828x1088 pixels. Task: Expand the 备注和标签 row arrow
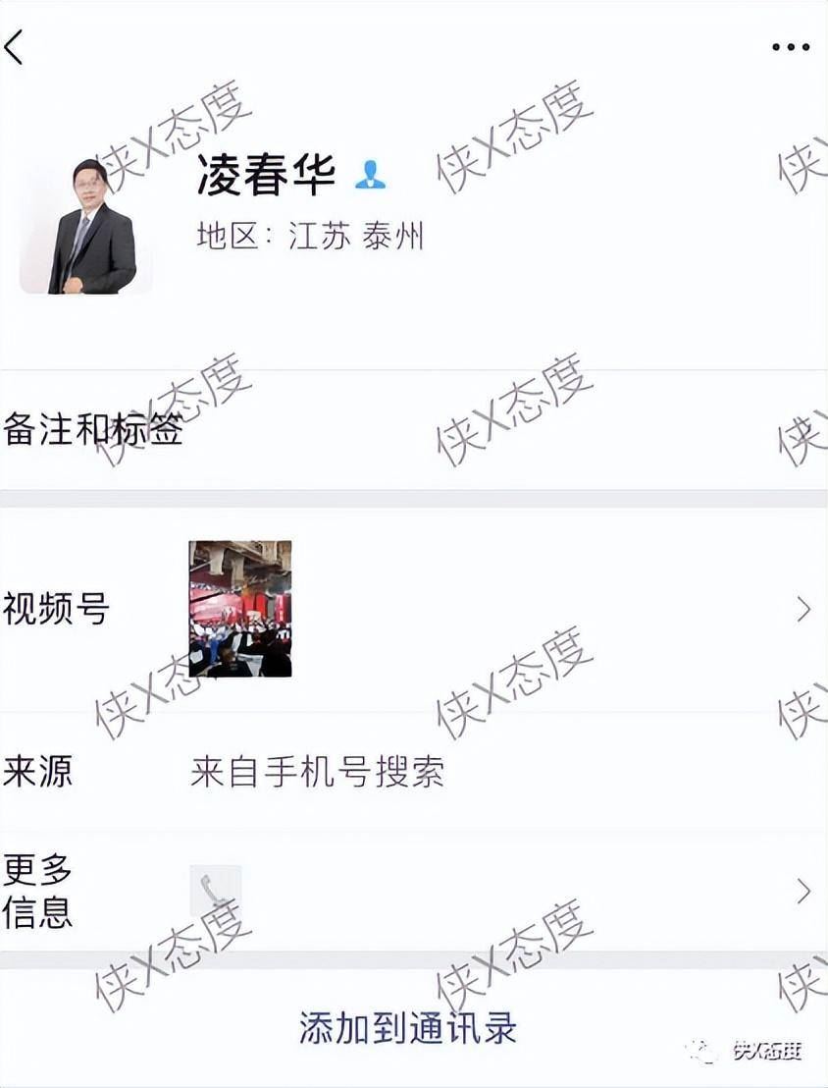804,429
